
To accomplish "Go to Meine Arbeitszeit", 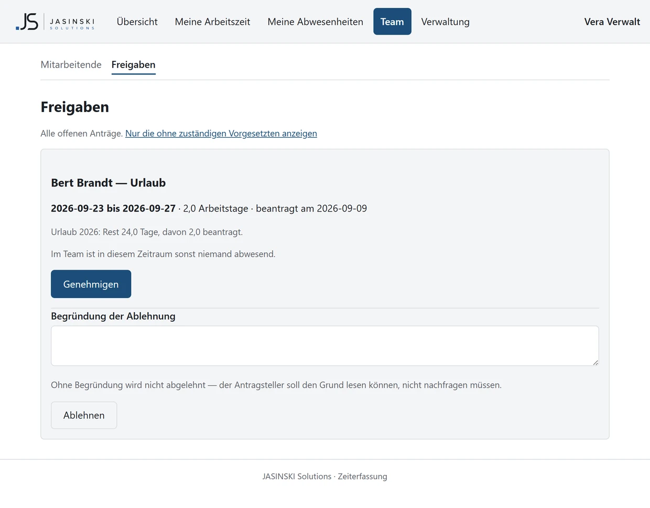I will click(x=212, y=21).
